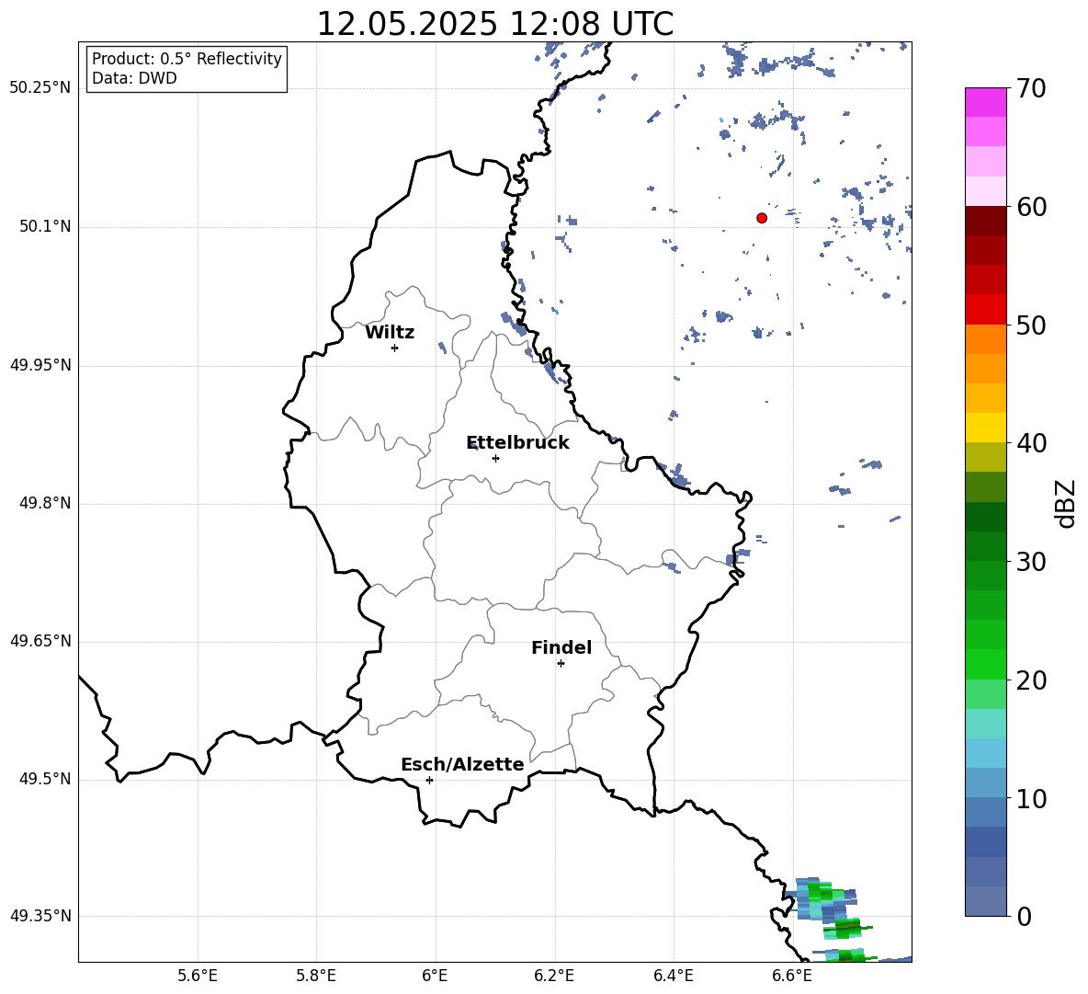
Task: Click the 6.4°E longitude label
Action: pos(673,976)
